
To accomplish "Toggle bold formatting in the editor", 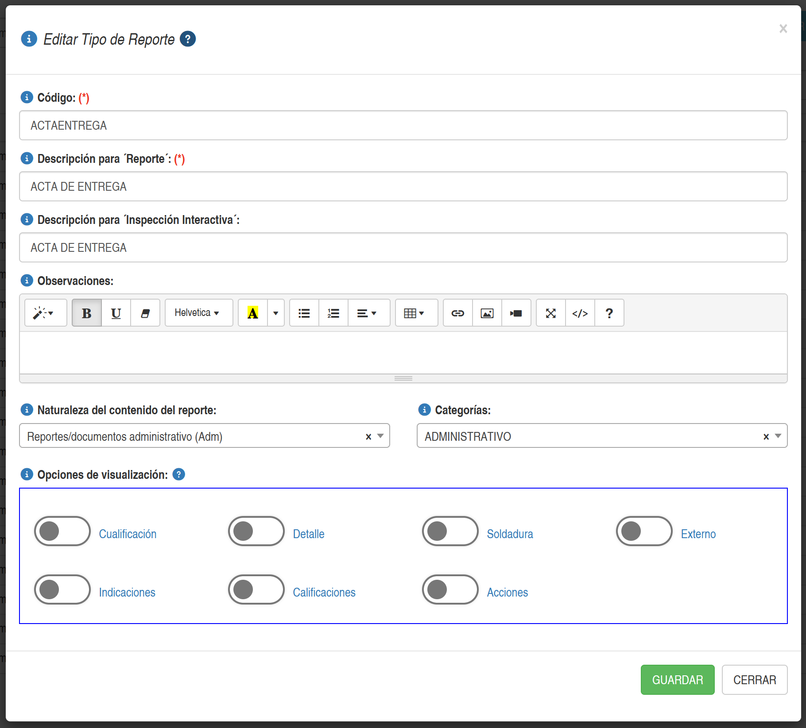I will click(87, 313).
